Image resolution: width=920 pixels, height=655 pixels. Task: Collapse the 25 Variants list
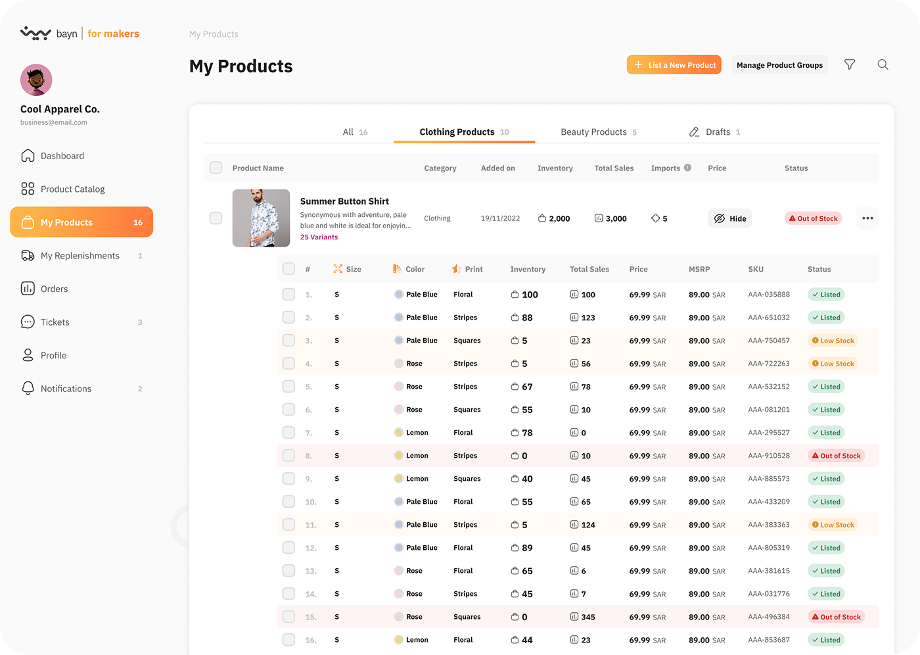(x=319, y=237)
